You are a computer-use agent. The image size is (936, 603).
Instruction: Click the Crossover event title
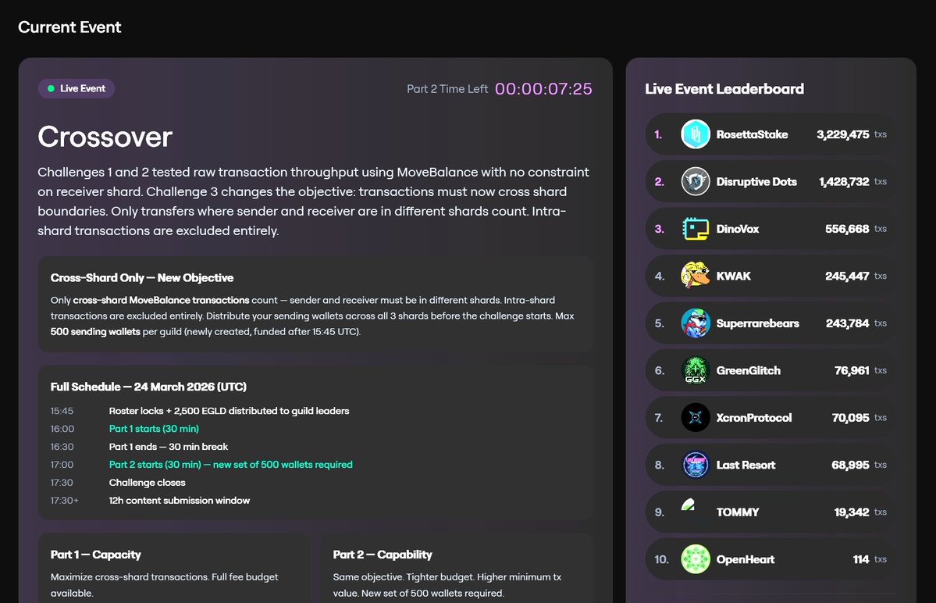[x=105, y=137]
